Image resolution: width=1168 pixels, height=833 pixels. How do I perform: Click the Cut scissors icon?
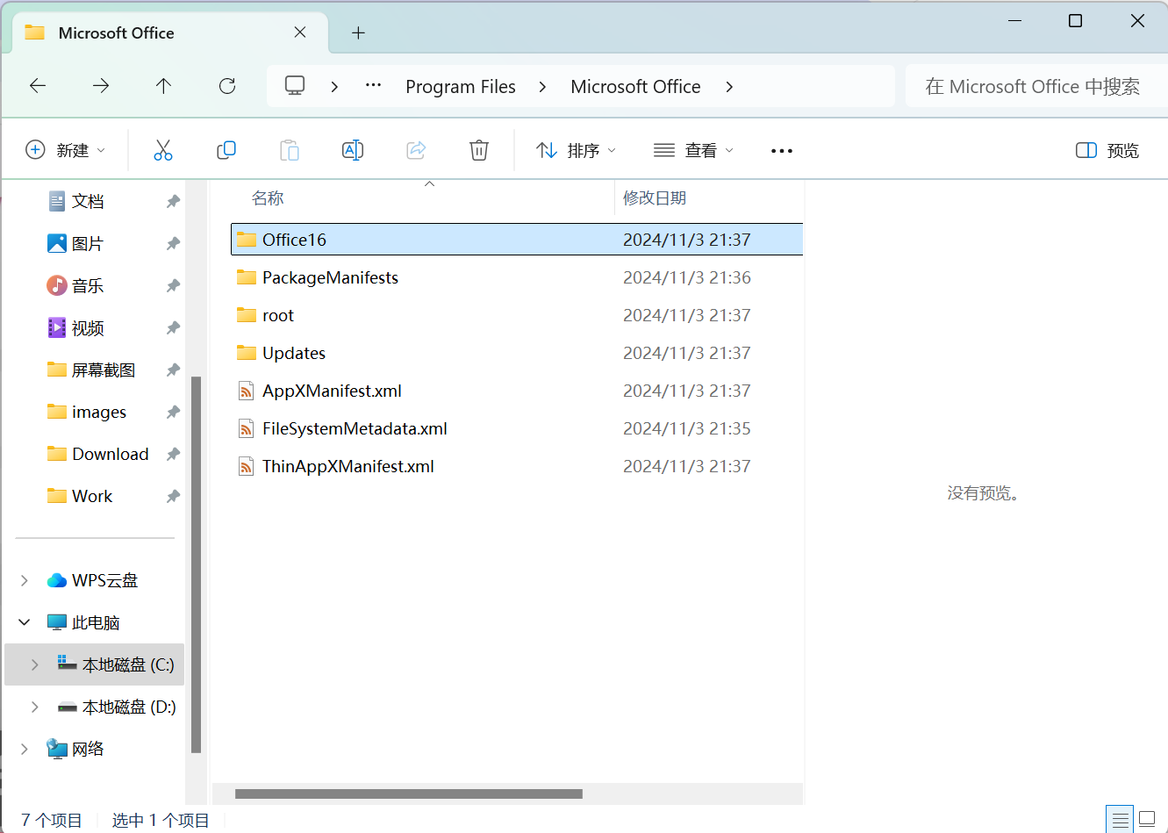coord(163,150)
